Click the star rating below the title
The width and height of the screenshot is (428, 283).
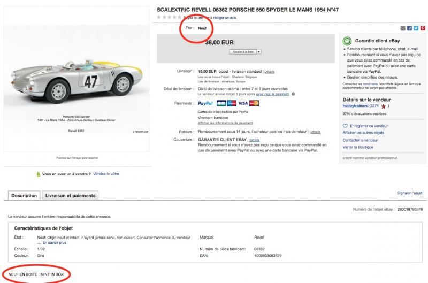coord(169,17)
